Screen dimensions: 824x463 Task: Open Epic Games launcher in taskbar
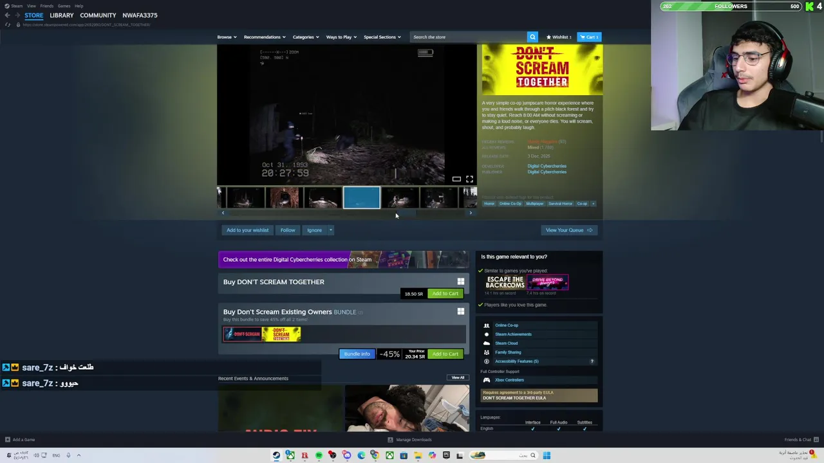coord(446,455)
